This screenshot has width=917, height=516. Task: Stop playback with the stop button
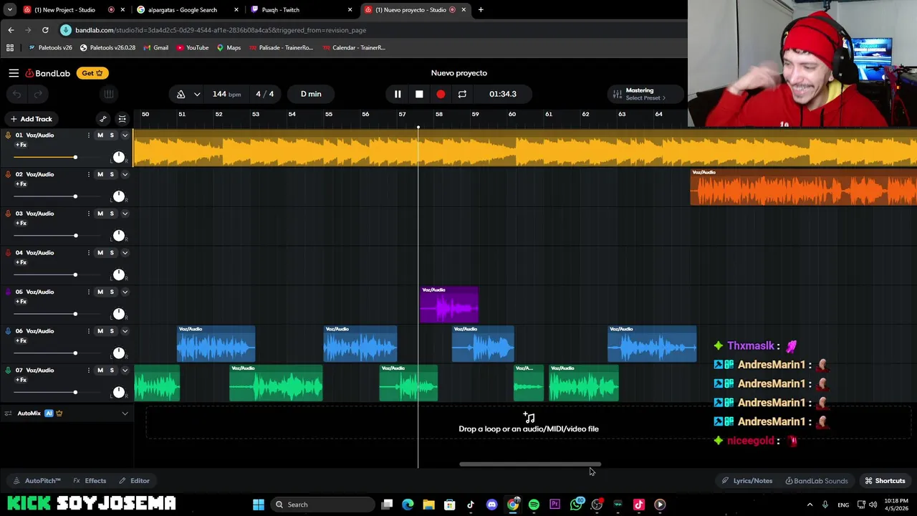419,94
